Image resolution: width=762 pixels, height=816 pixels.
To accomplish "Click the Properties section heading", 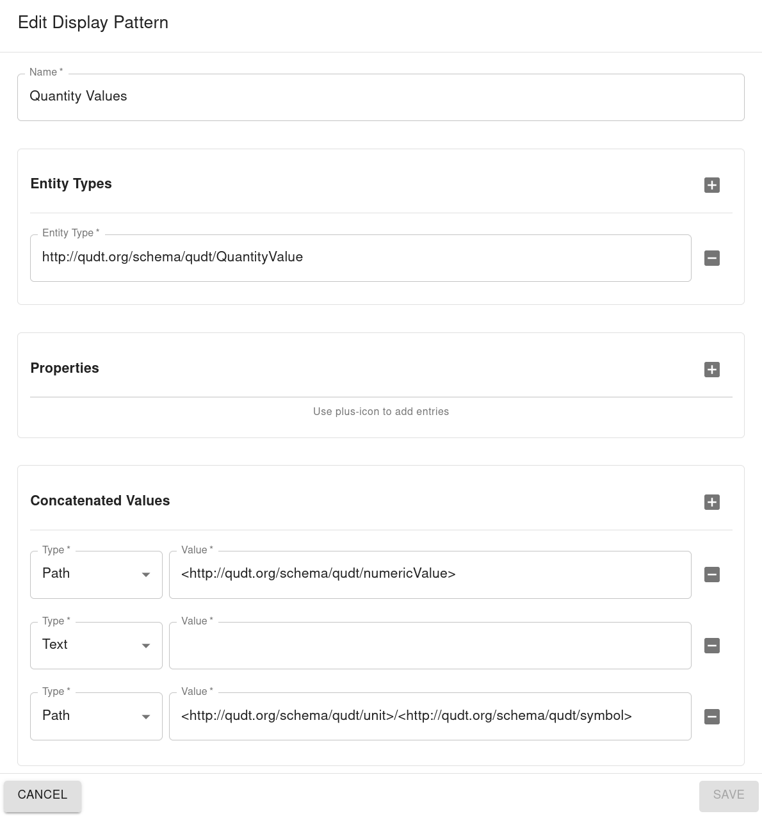I will pos(65,368).
